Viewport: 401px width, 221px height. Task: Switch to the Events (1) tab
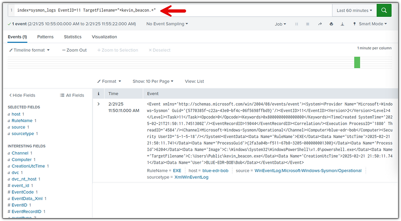[17, 37]
